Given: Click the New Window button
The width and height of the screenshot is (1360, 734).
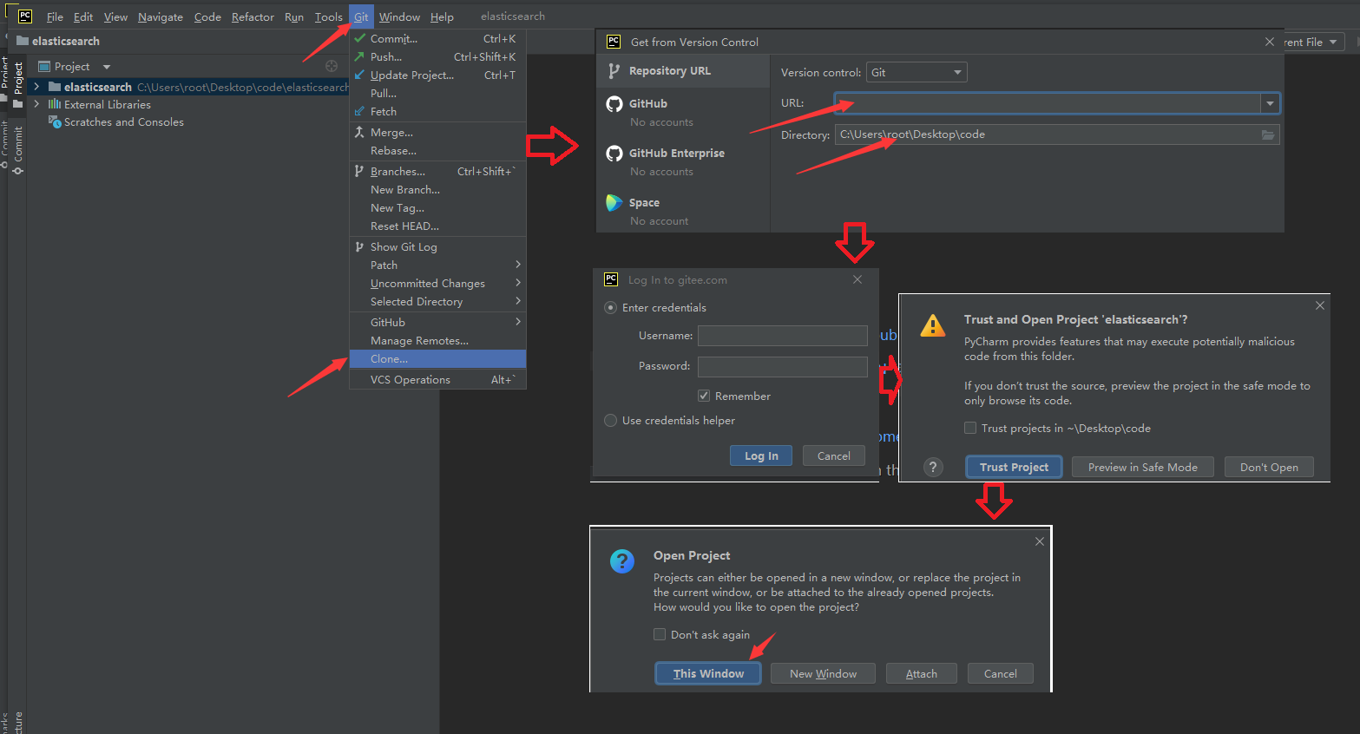Looking at the screenshot, I should click(823, 673).
